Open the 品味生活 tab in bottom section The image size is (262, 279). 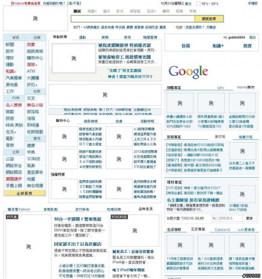[146, 209]
